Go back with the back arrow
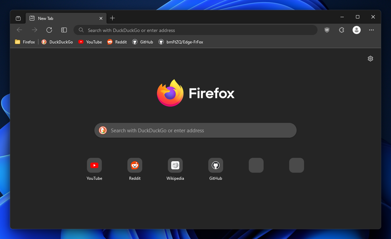This screenshot has height=239, width=391. [20, 30]
